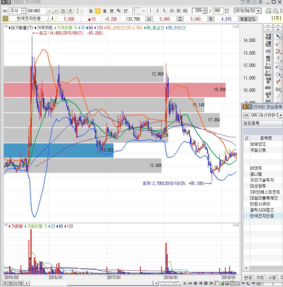
Task: Click the question mark help tool
Action: tap(278, 59)
